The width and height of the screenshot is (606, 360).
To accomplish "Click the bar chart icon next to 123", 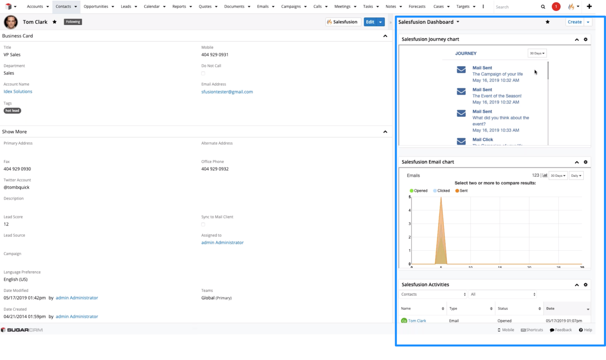I will [545, 175].
